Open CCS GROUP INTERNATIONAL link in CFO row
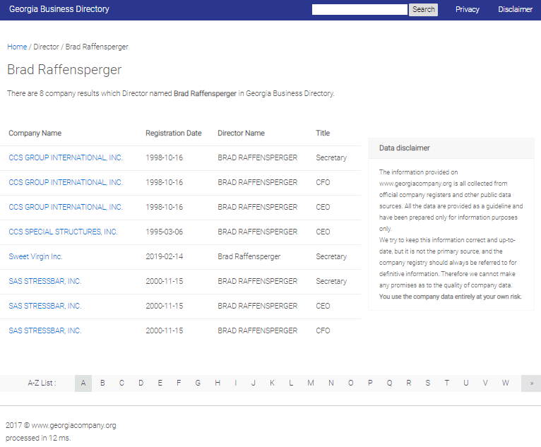Image resolution: width=541 pixels, height=447 pixels. coord(66,182)
